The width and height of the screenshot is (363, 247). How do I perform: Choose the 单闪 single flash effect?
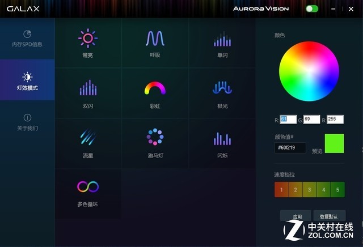click(x=222, y=39)
